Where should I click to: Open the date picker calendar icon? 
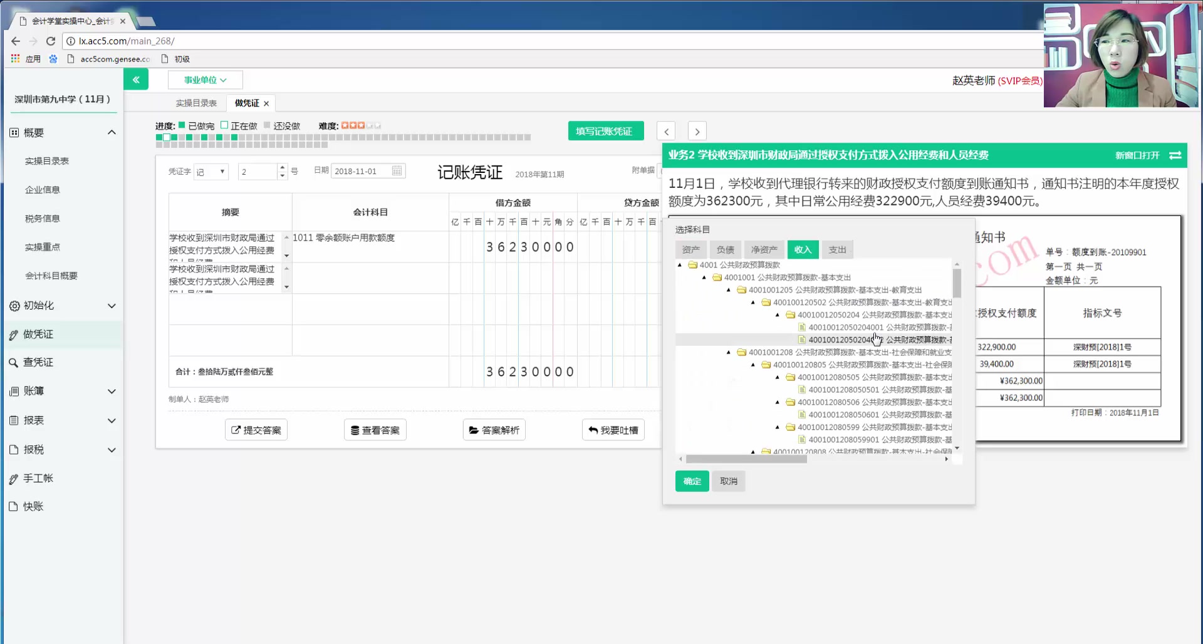pos(397,171)
